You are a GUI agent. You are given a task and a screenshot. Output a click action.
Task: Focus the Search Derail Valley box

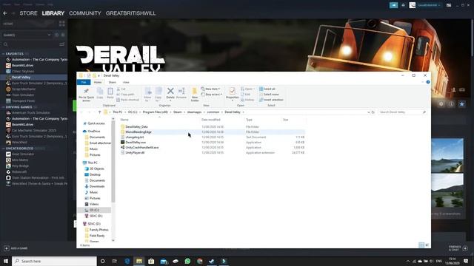click(x=402, y=112)
